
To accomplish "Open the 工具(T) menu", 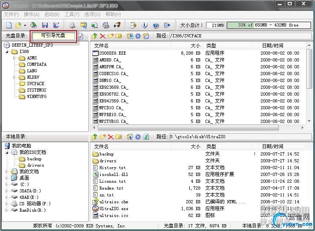I will pos(72,14).
